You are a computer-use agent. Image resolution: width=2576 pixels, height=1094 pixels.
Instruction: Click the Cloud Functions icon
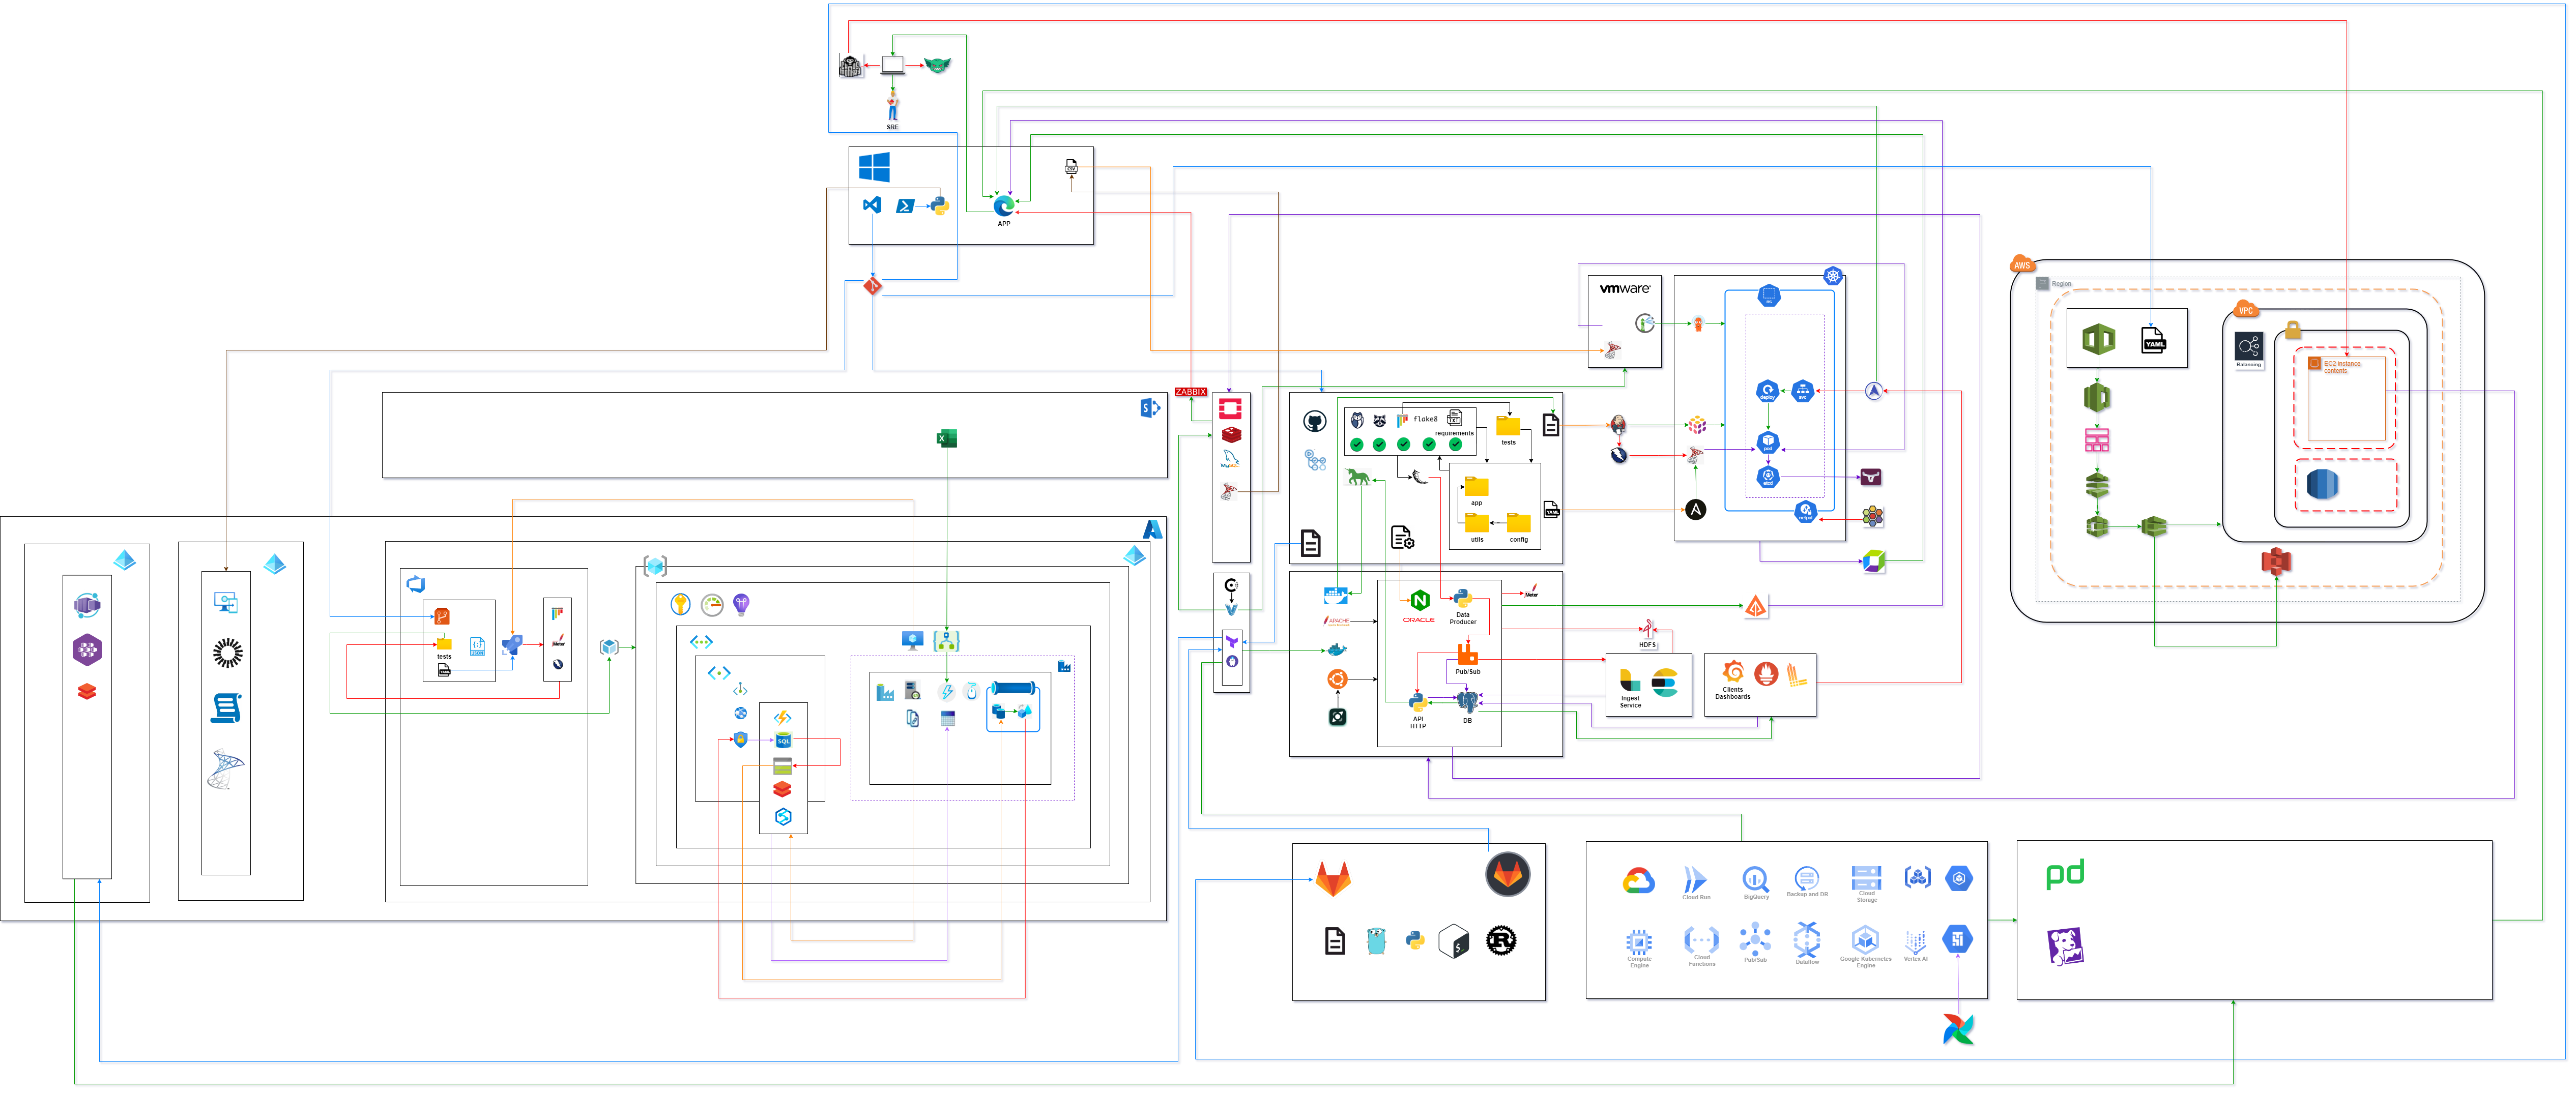pos(1701,940)
